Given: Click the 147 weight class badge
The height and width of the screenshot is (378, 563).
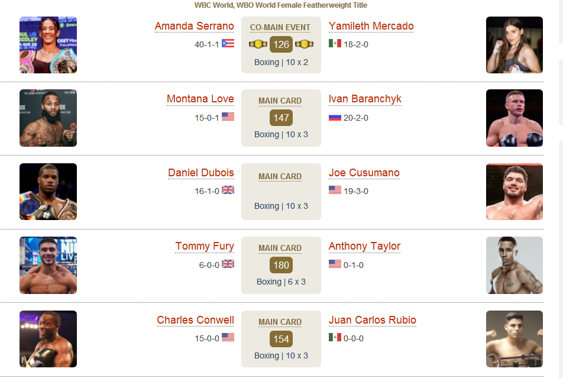Looking at the screenshot, I should pos(281,118).
